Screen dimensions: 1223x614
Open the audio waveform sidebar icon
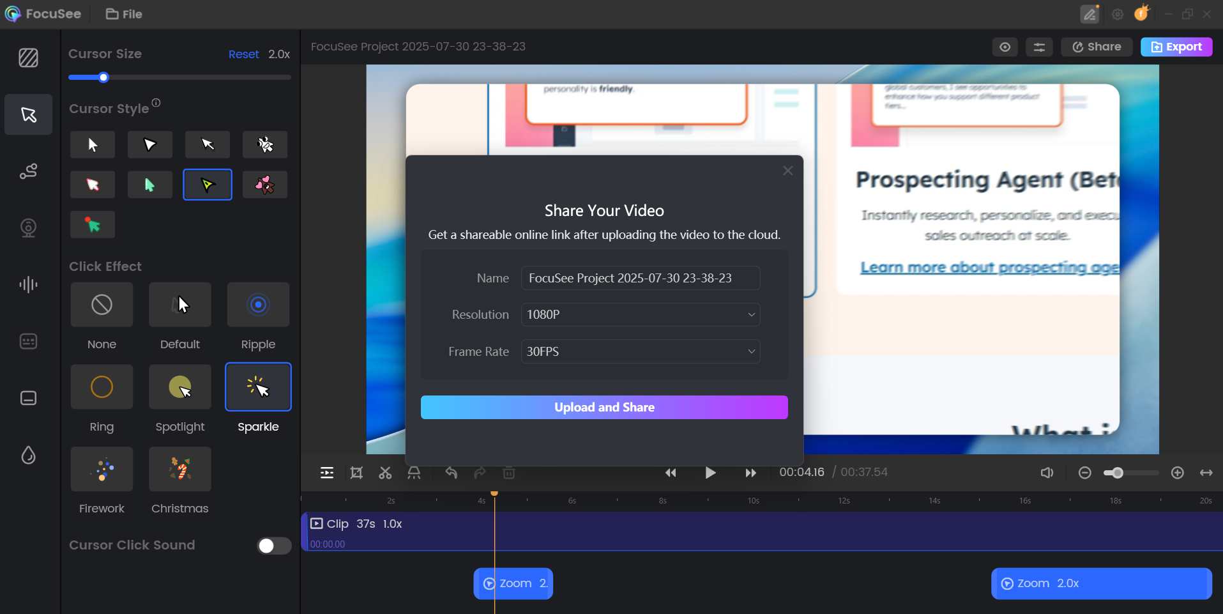(x=28, y=284)
